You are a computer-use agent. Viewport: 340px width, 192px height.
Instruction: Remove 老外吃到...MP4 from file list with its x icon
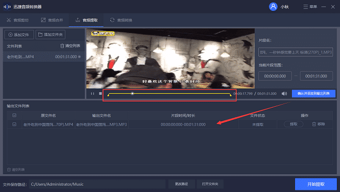80,57
